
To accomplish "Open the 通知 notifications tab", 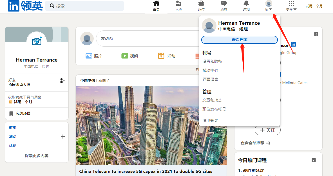I will 246,6.
